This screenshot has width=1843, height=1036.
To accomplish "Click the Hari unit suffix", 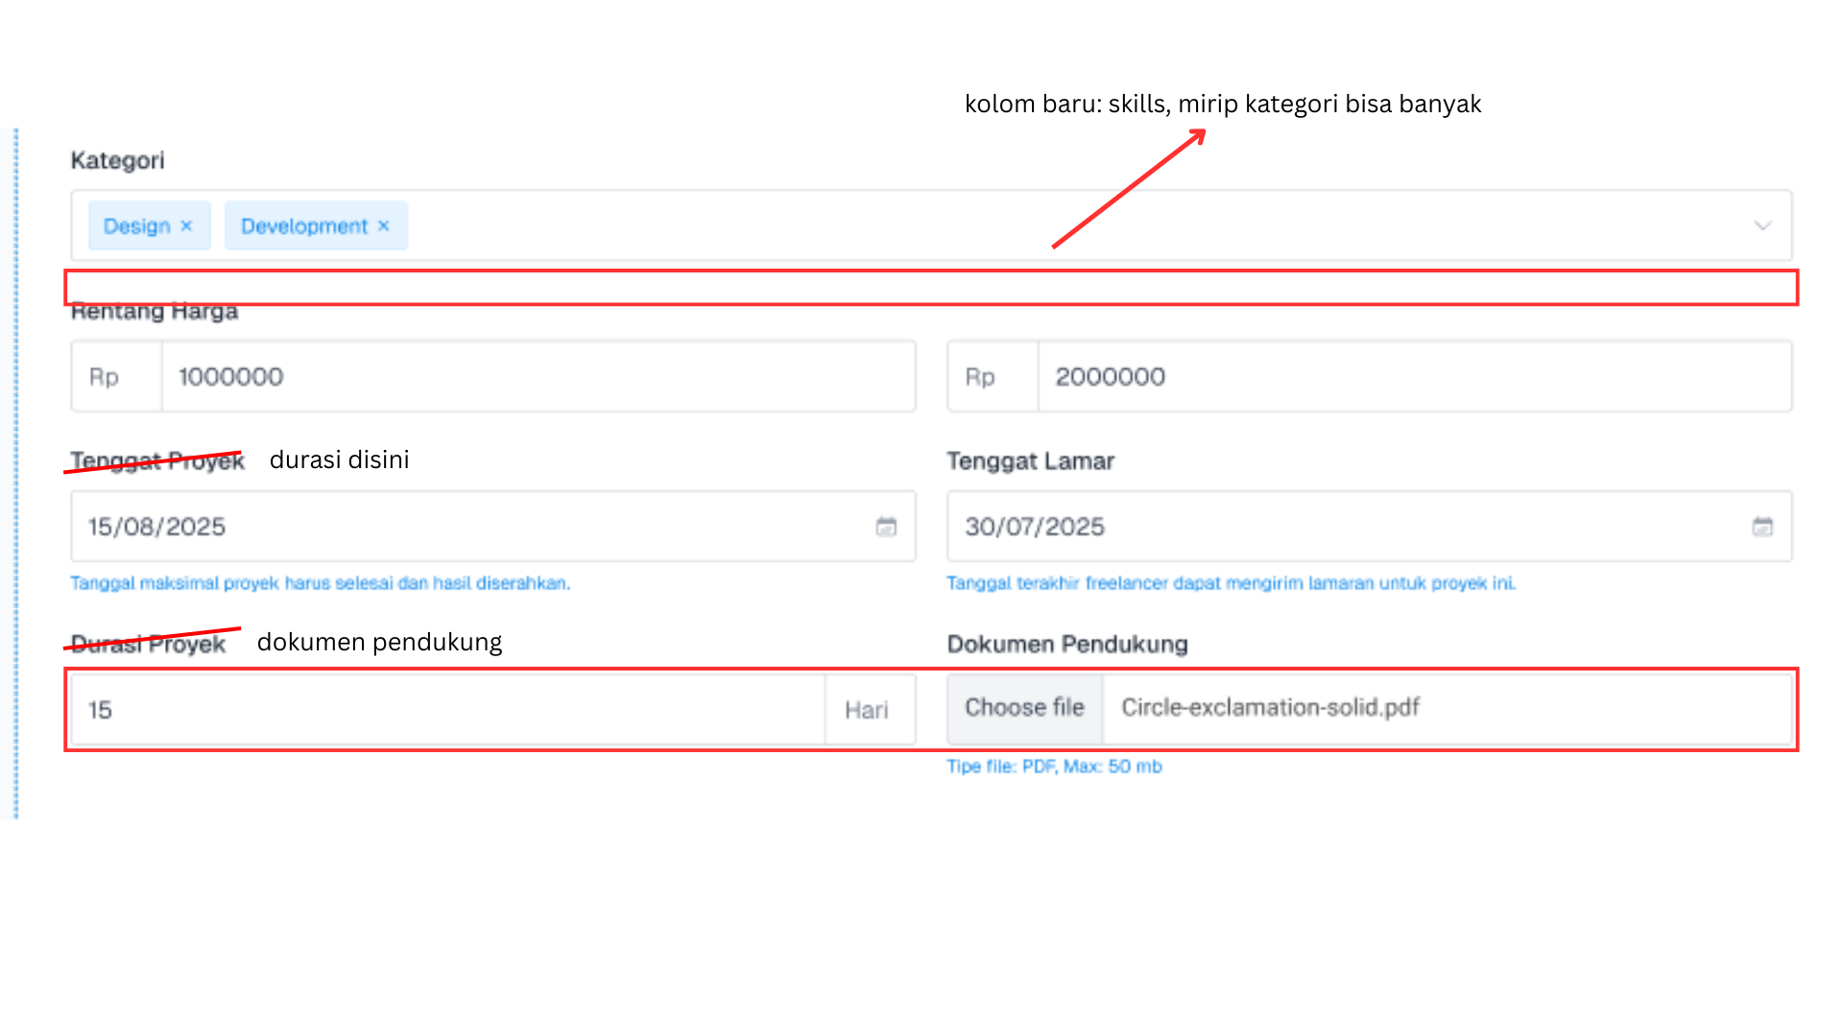I will [867, 710].
